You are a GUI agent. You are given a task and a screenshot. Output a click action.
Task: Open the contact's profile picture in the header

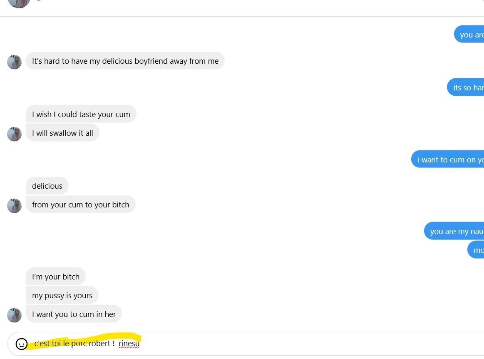tap(19, 2)
